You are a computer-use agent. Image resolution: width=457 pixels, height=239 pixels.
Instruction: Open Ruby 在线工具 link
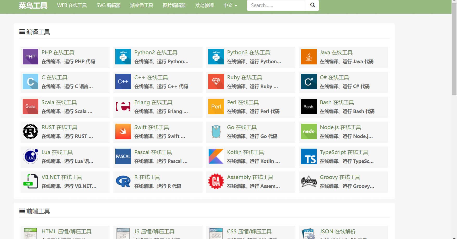click(x=245, y=77)
